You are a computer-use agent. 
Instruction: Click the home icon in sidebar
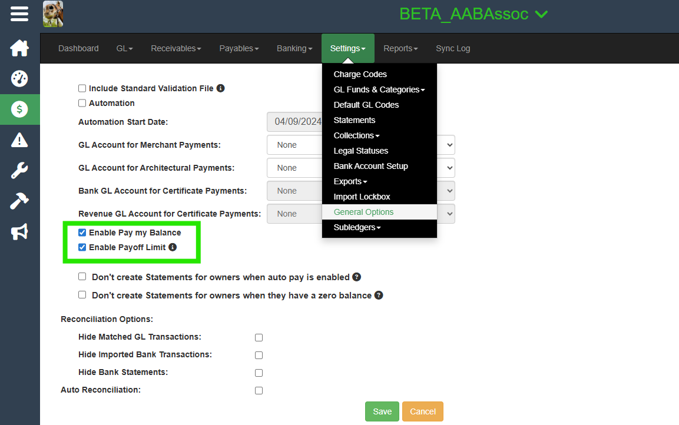tap(19, 48)
